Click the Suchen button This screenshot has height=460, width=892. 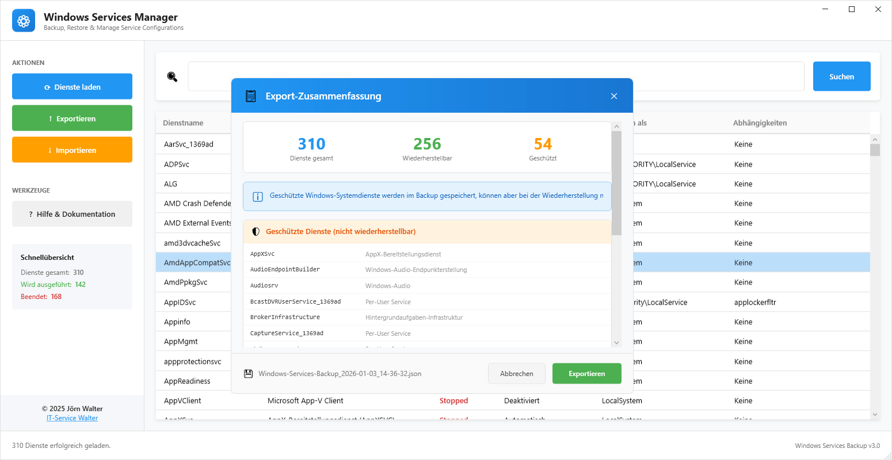point(841,76)
